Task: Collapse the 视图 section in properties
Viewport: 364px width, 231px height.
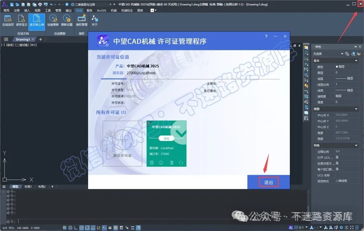Action: pos(356,109)
